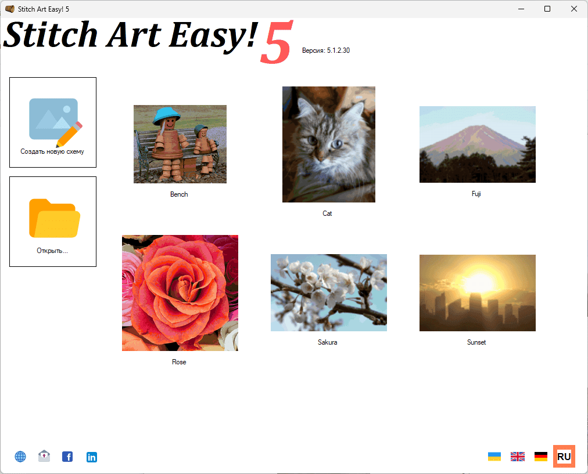The height and width of the screenshot is (474, 588).
Task: Click the app icon in title bar
Action: (x=10, y=9)
